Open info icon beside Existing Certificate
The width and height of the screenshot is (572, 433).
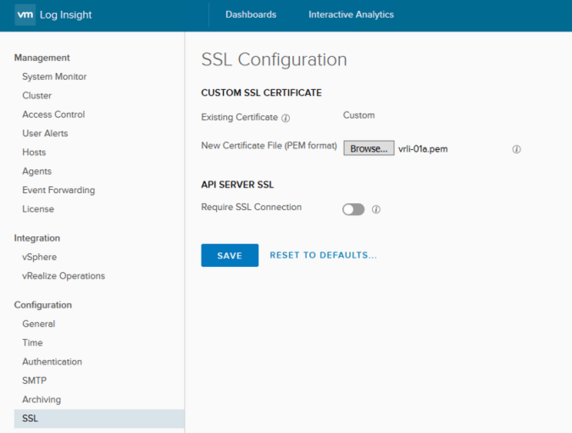(x=286, y=118)
